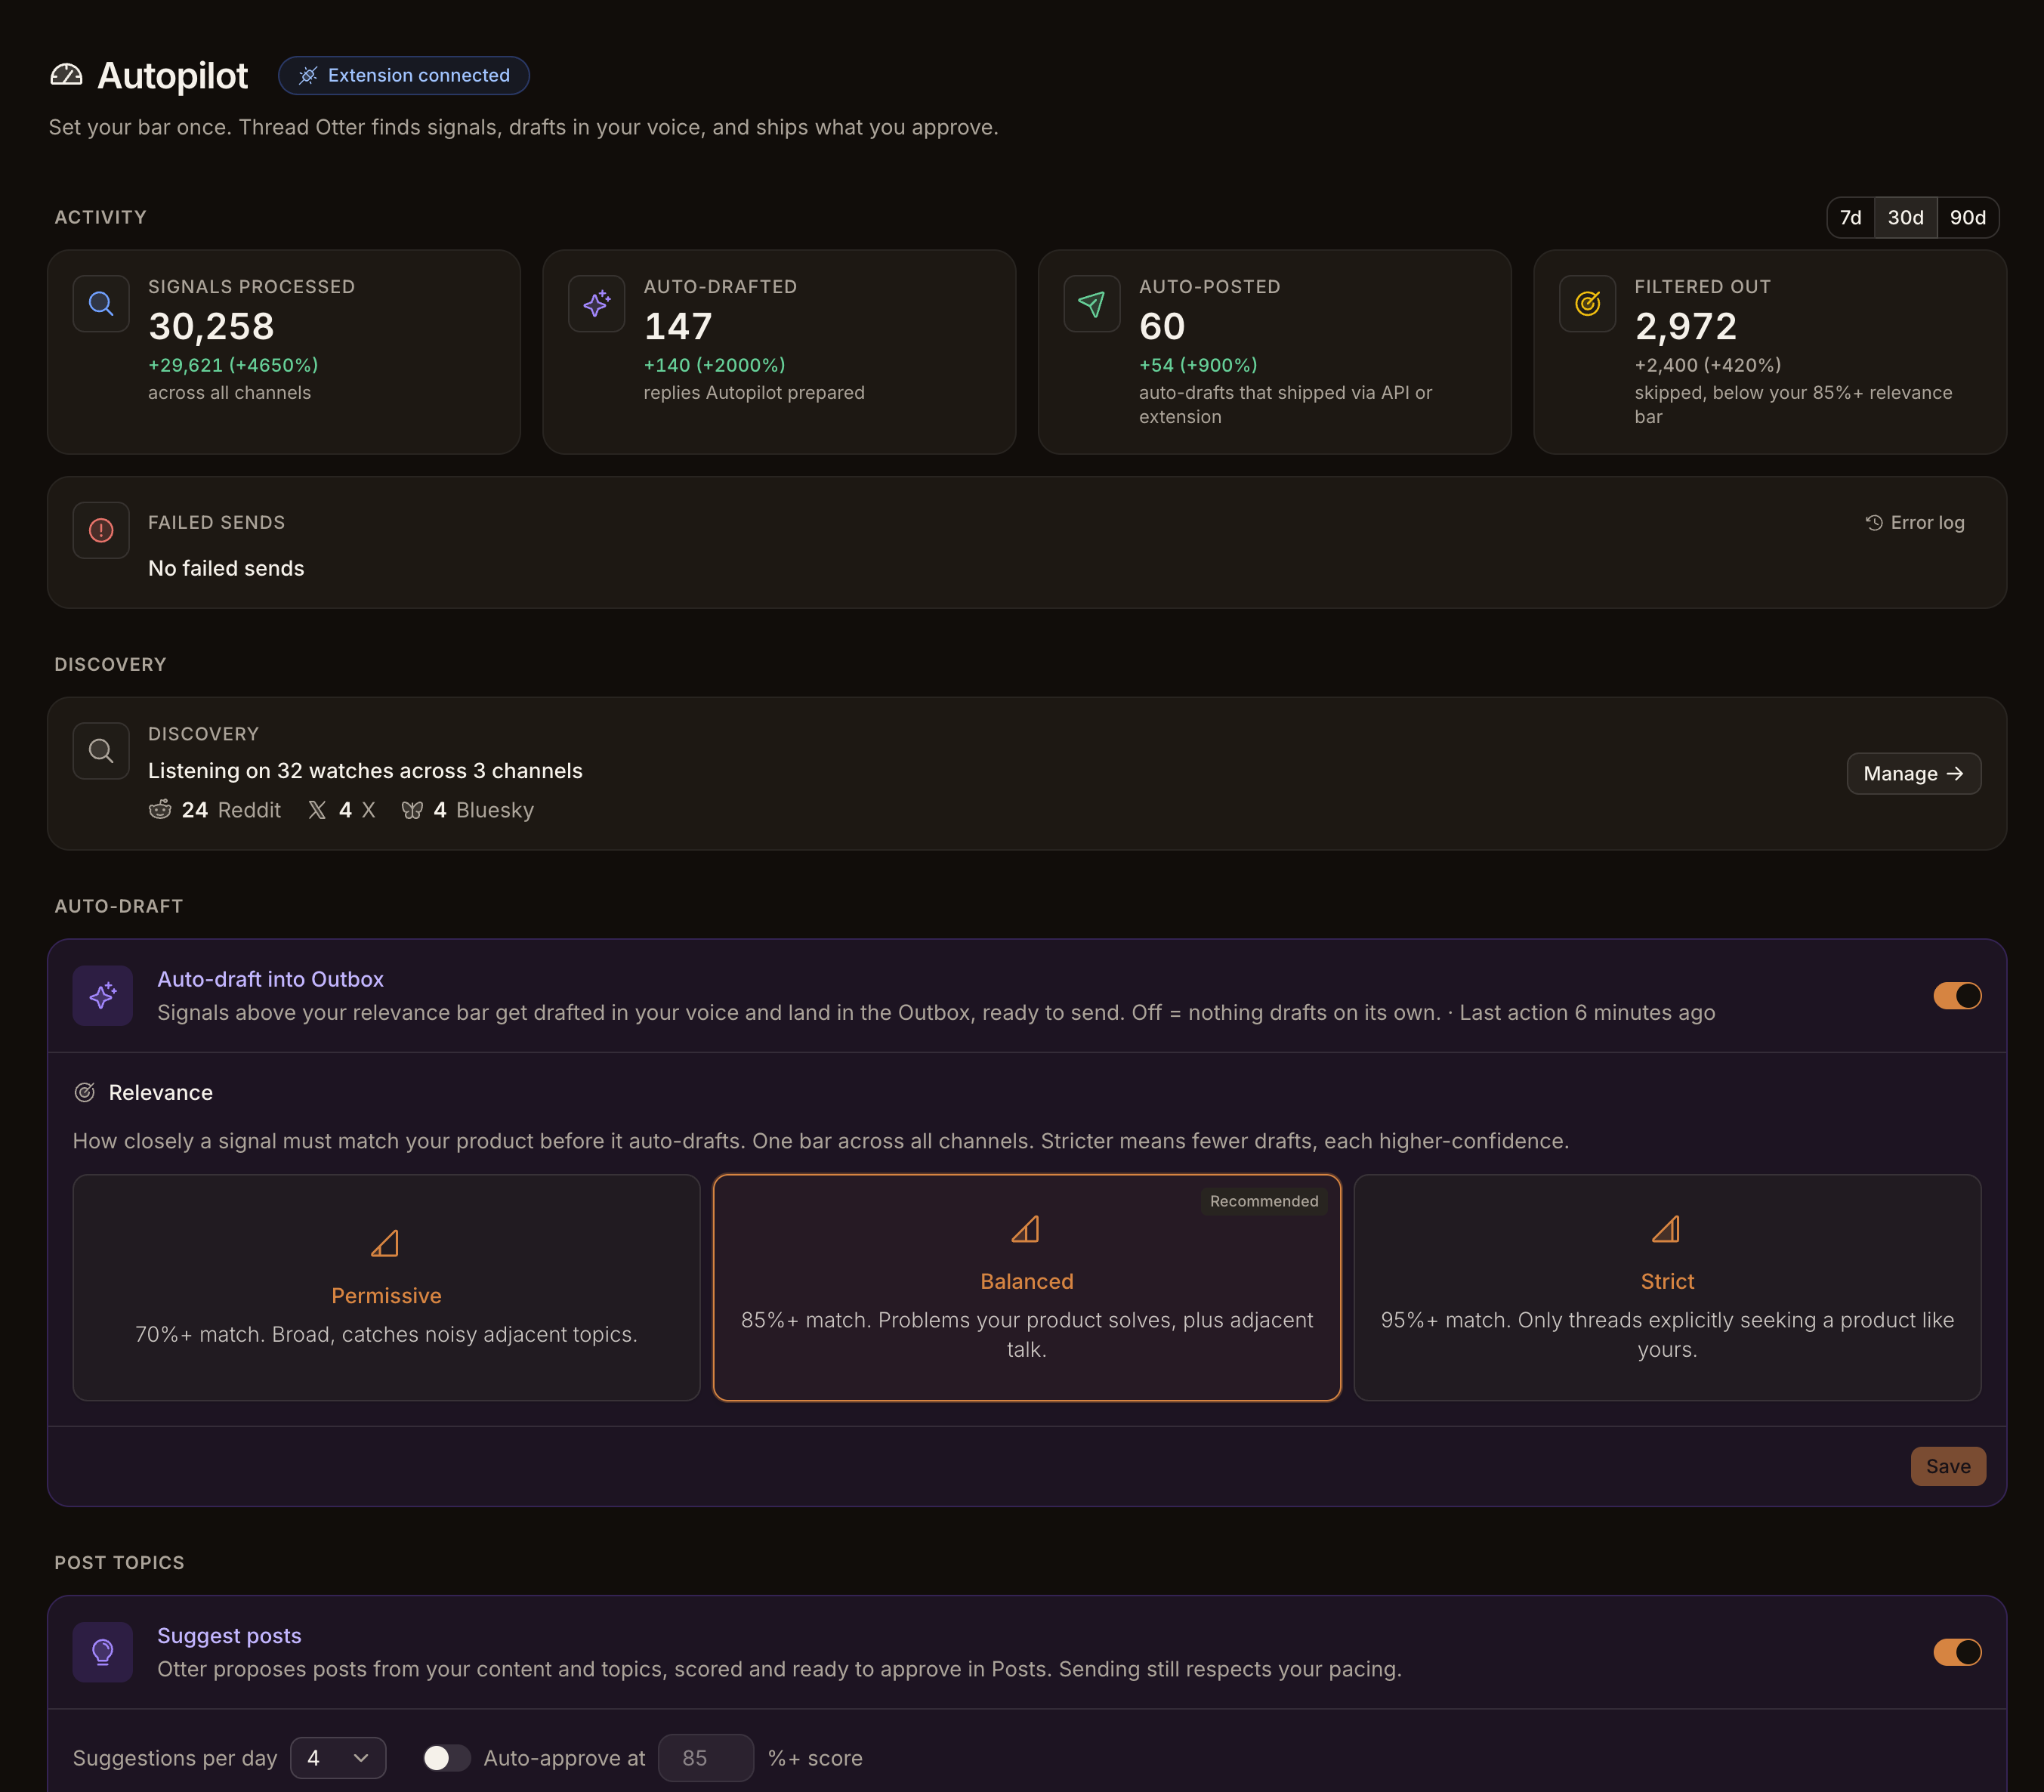Click the search icon on Discovery card

pyautogui.click(x=101, y=751)
